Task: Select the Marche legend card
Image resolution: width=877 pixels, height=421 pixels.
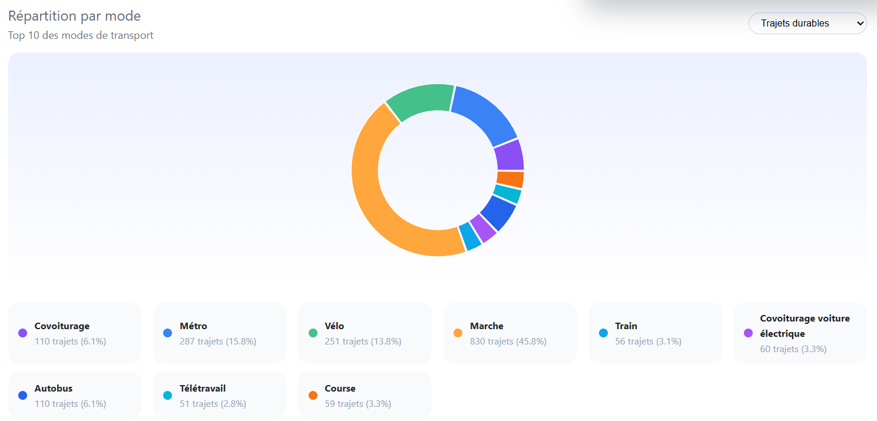Action: click(510, 333)
